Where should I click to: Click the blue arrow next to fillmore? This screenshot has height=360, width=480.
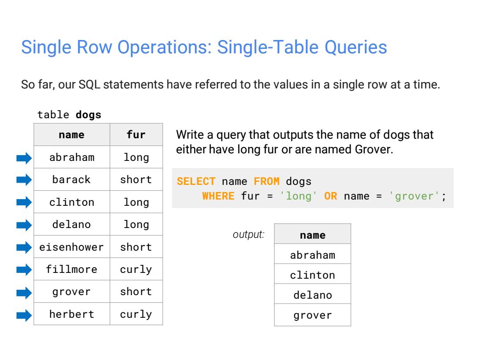click(24, 270)
